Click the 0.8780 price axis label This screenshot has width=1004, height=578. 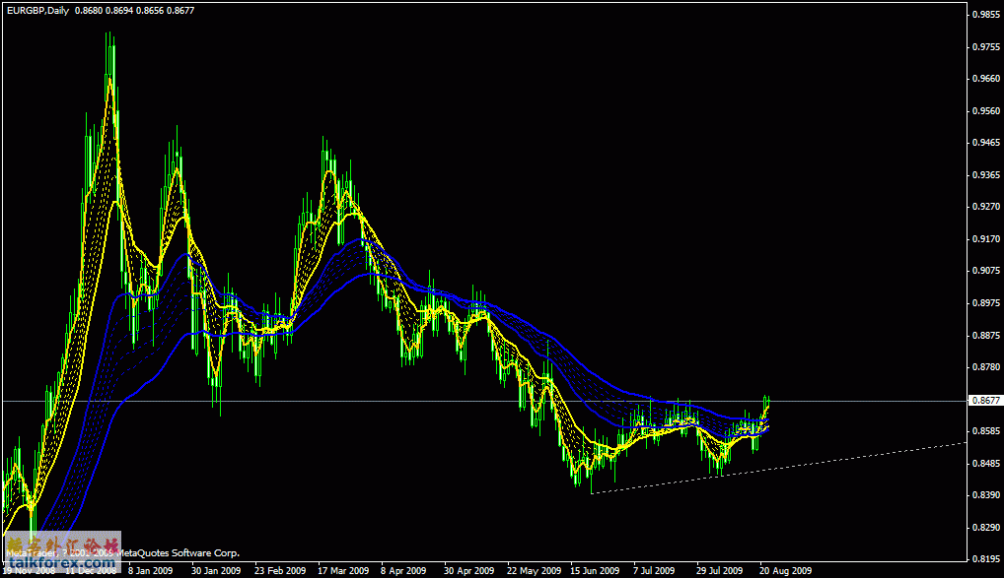(x=986, y=367)
